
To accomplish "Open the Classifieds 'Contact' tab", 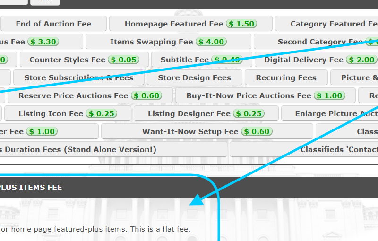I will 304,149.
